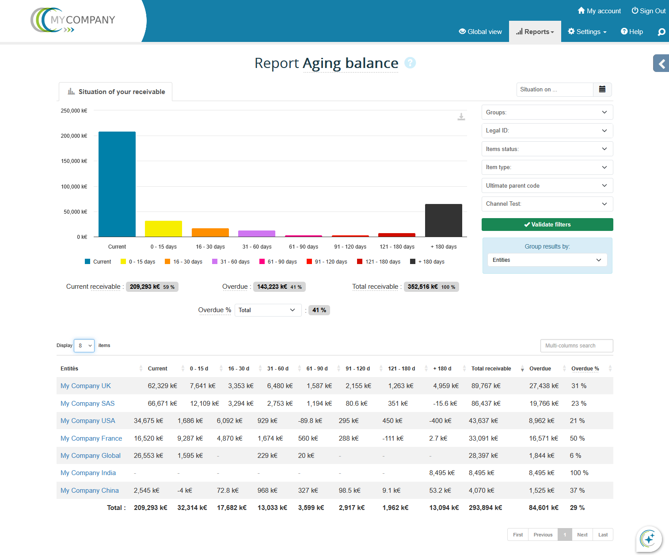The image size is (669, 555).
Task: Click the Validate filters button
Action: pyautogui.click(x=547, y=225)
